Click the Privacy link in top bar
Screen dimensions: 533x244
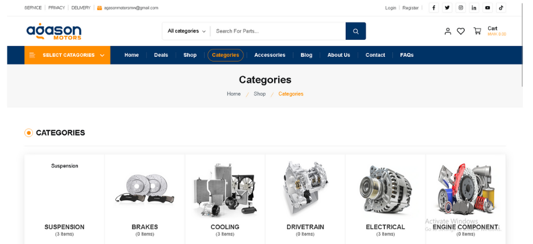(x=56, y=8)
